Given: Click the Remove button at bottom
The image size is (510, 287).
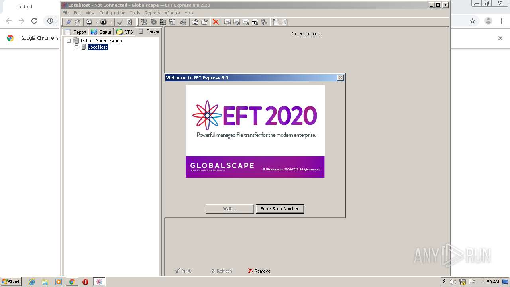Looking at the screenshot, I should (259, 271).
